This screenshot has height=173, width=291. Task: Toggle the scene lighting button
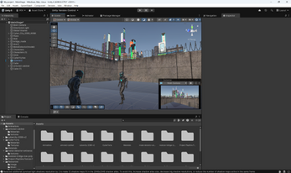(166, 19)
